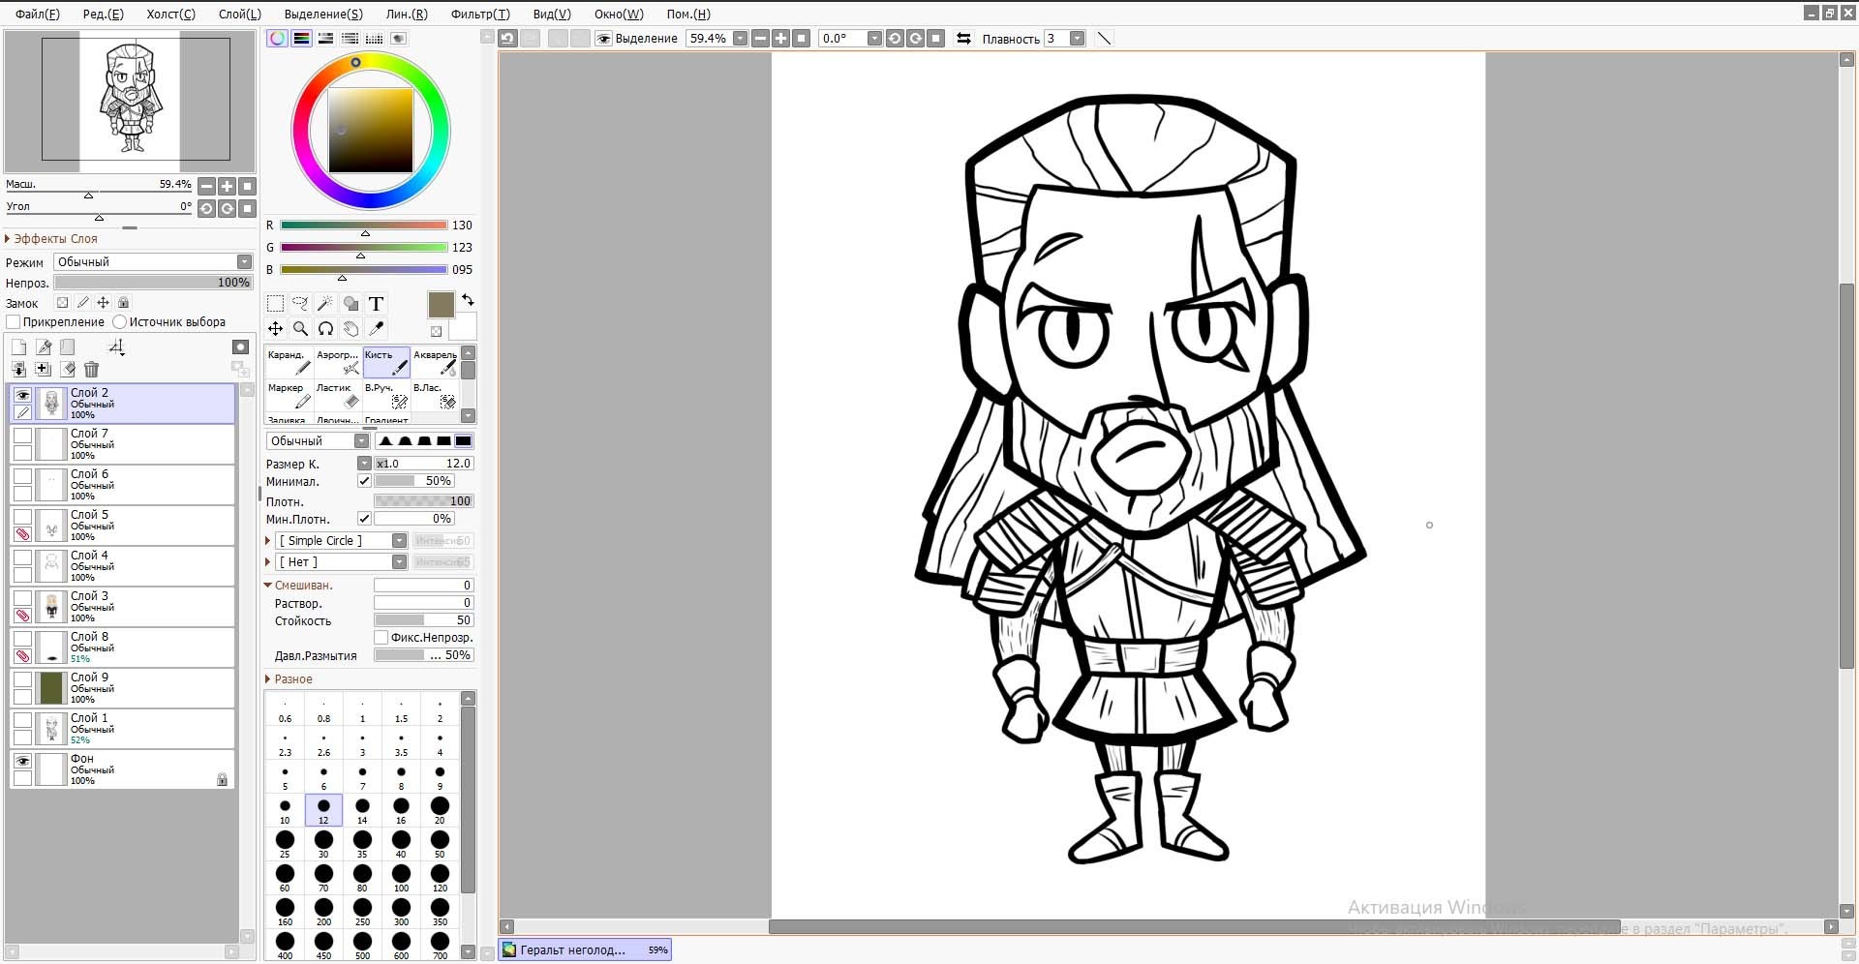Toggle the Выделение selection visibility eye
1859x964 pixels.
(604, 39)
